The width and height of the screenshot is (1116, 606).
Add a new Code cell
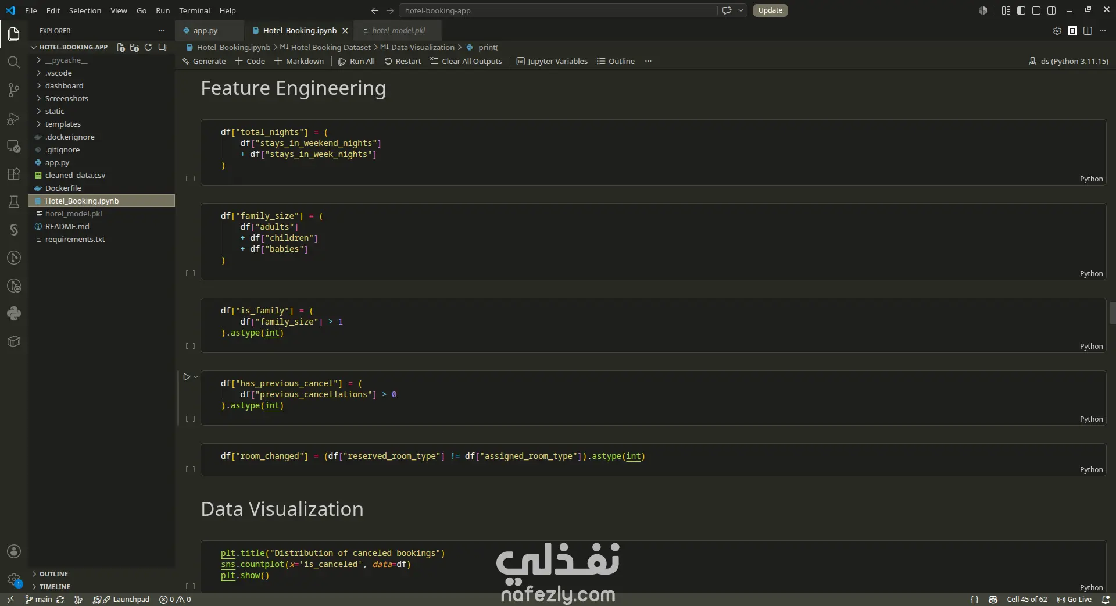[250, 61]
